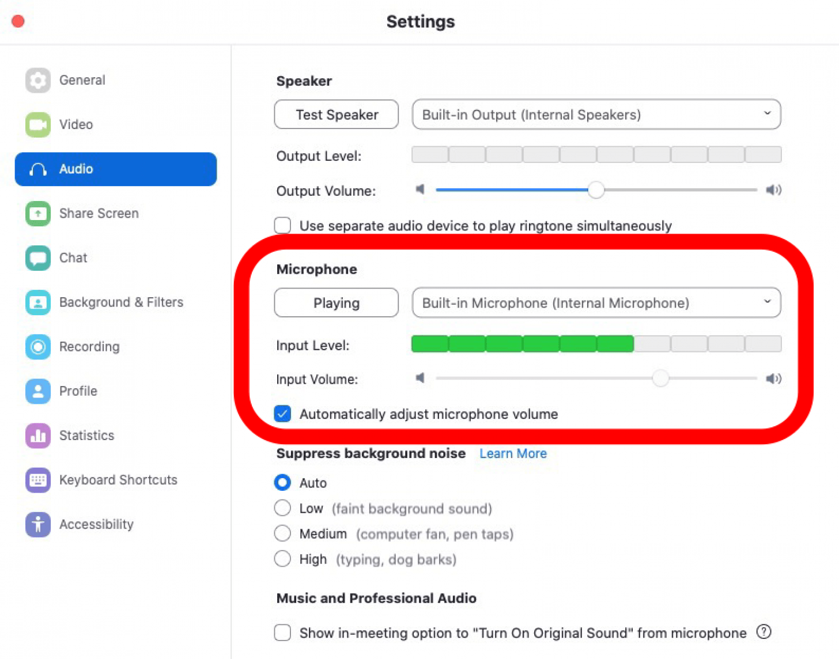839x659 pixels.
Task: Click the General gear icon
Action: [x=38, y=80]
